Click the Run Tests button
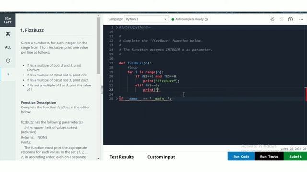Image resolution: width=307 pixels, height=172 pixels. tap(269, 156)
